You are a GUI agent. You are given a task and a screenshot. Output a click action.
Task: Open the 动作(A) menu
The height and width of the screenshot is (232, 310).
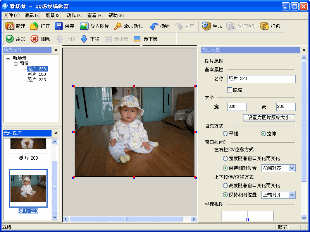(74, 15)
